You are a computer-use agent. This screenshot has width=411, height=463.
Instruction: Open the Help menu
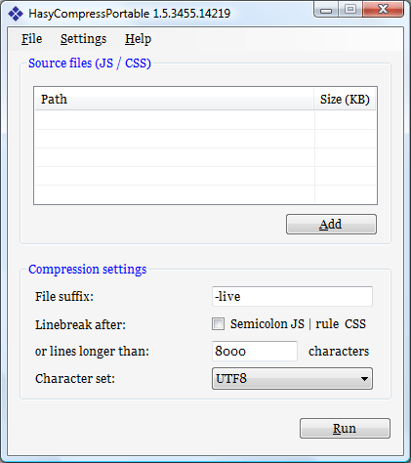138,39
